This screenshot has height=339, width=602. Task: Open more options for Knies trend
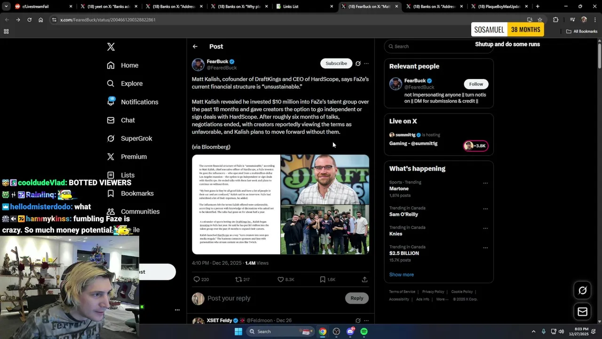[x=485, y=228]
